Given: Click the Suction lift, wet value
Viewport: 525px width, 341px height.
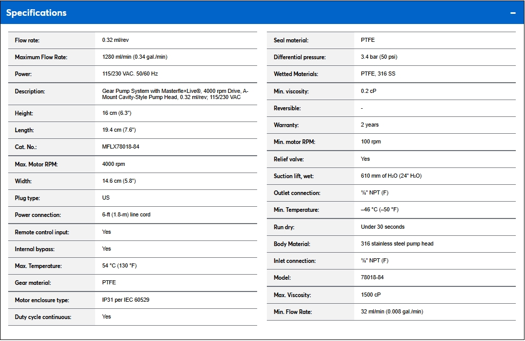Looking at the screenshot, I should [x=391, y=176].
